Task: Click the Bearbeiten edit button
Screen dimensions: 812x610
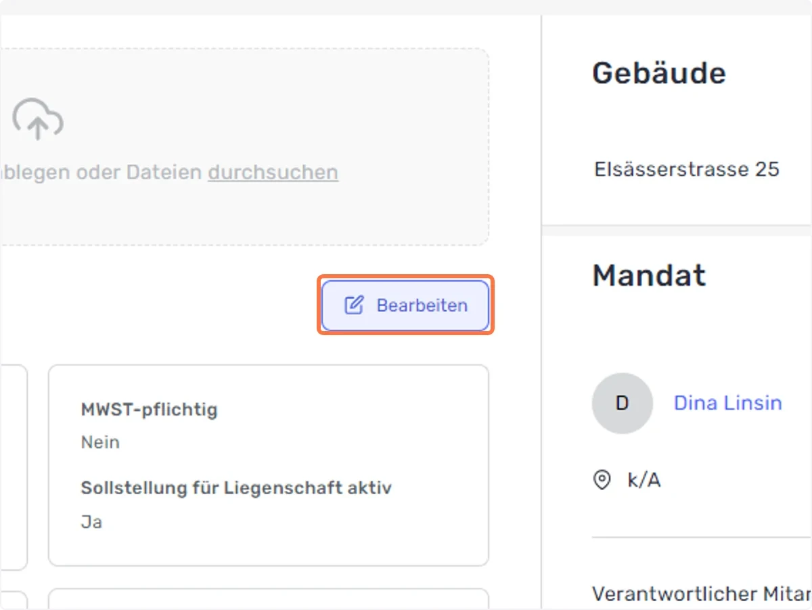Action: click(405, 305)
